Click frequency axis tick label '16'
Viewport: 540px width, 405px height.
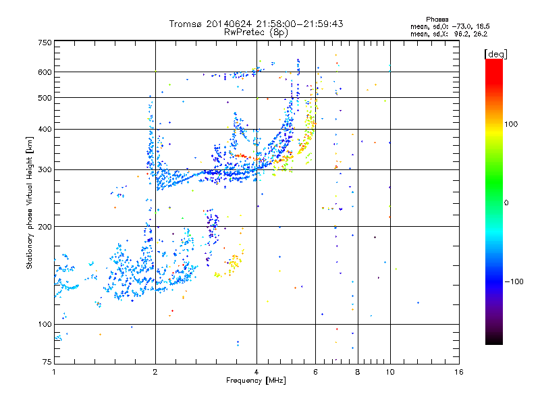click(x=459, y=372)
